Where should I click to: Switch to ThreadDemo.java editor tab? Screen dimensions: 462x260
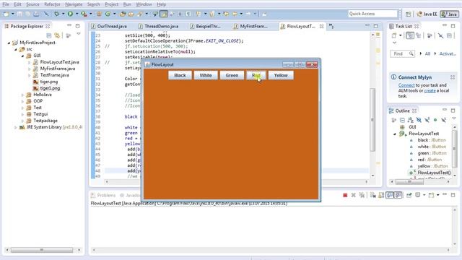point(159,26)
